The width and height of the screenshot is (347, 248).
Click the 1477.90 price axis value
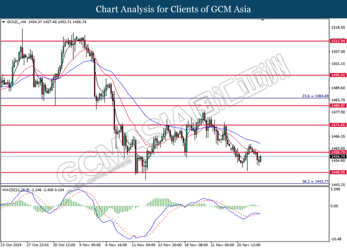point(338,112)
